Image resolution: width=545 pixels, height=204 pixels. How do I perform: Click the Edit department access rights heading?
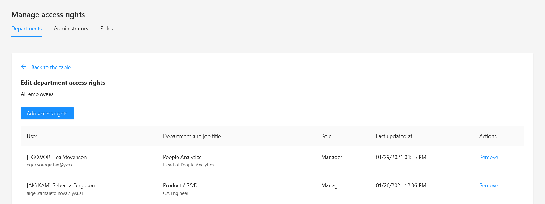click(63, 83)
